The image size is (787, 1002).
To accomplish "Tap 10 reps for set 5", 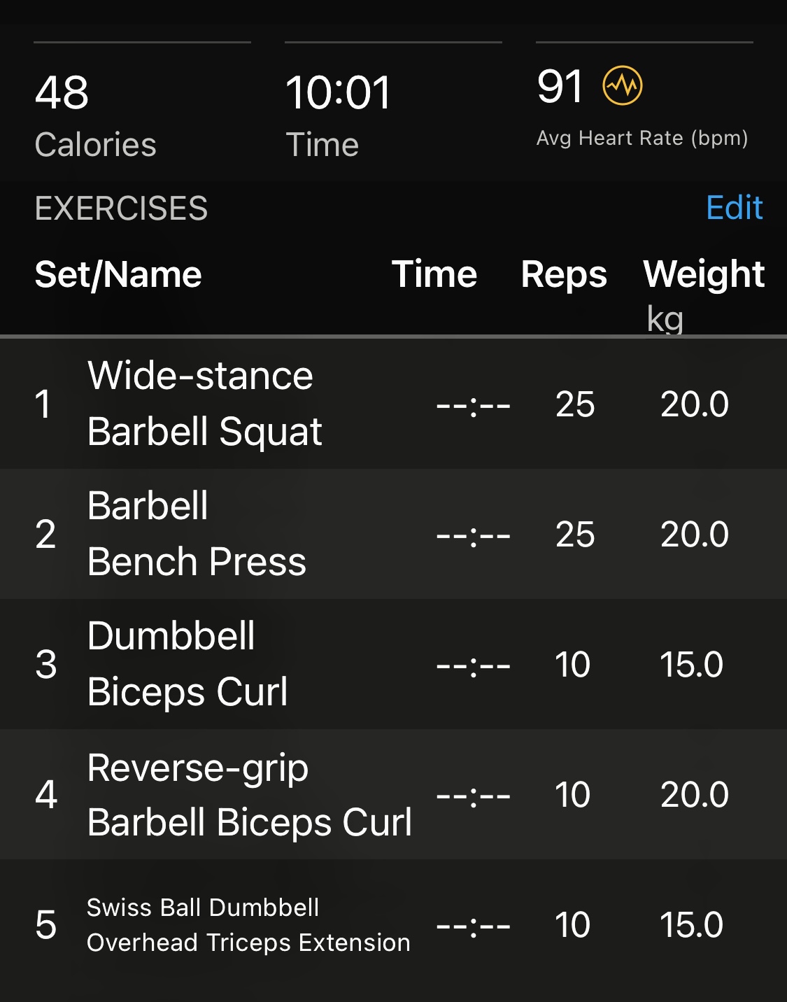I will [x=572, y=925].
